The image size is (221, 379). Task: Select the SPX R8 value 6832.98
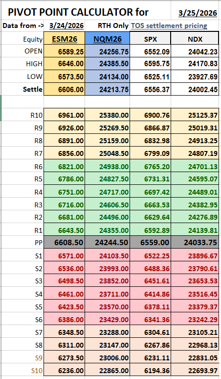click(151, 140)
